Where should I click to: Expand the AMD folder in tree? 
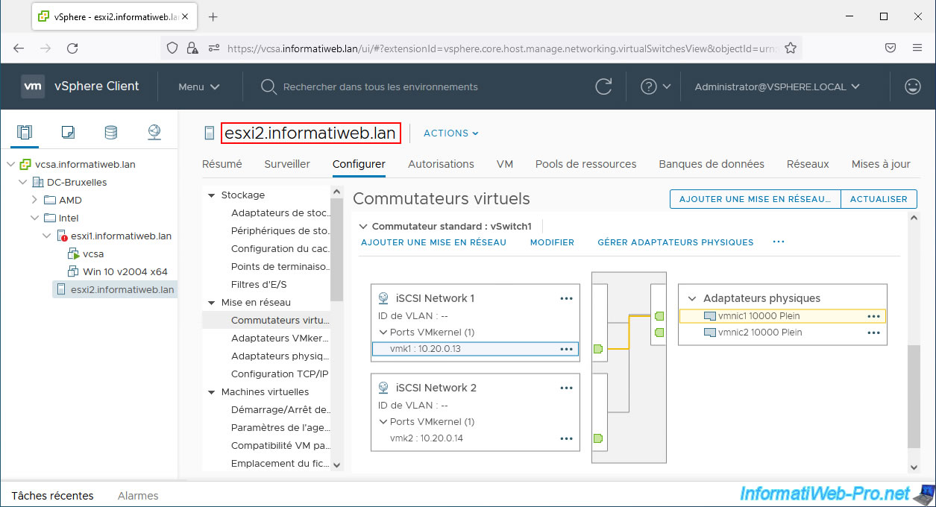(34, 200)
